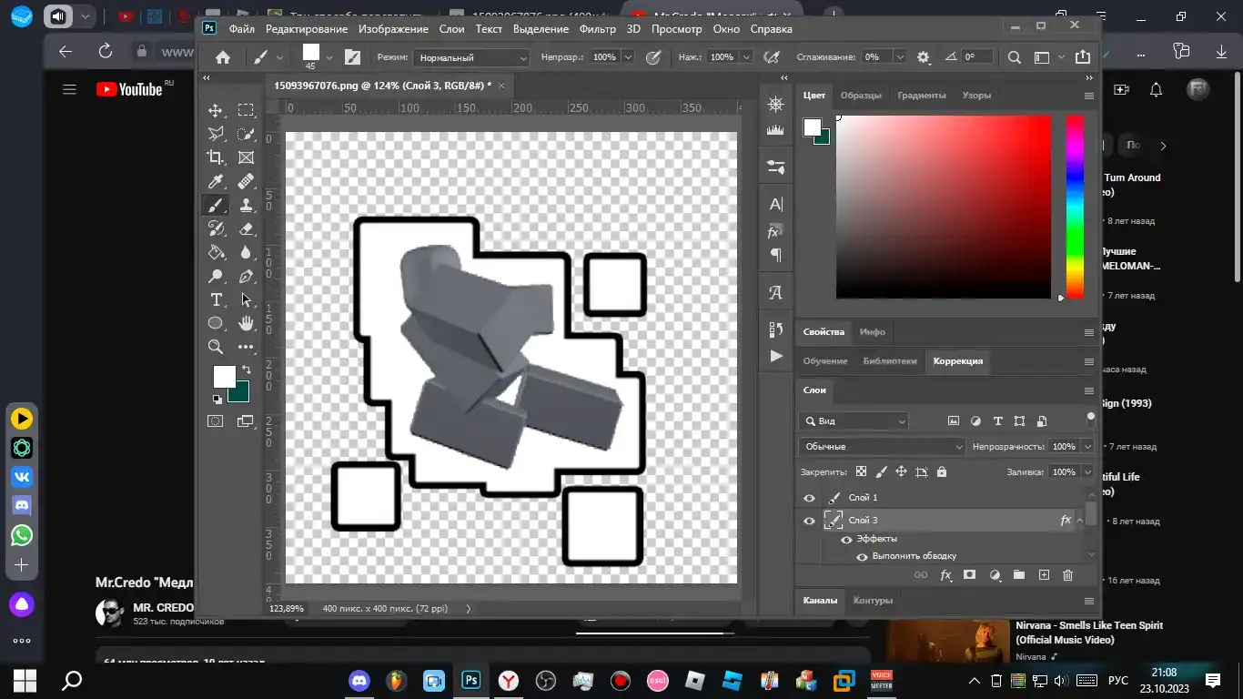1243x699 pixels.
Task: Open the Фильтр menu
Action: (x=598, y=29)
